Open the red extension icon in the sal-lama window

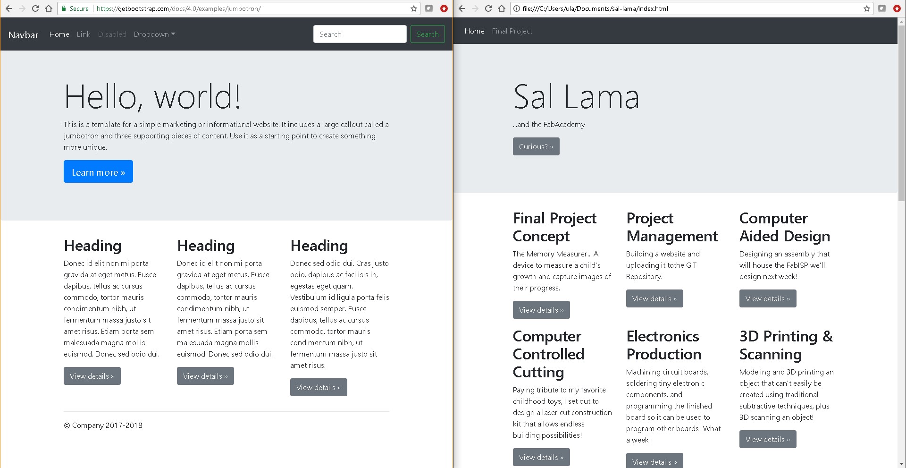coord(897,9)
